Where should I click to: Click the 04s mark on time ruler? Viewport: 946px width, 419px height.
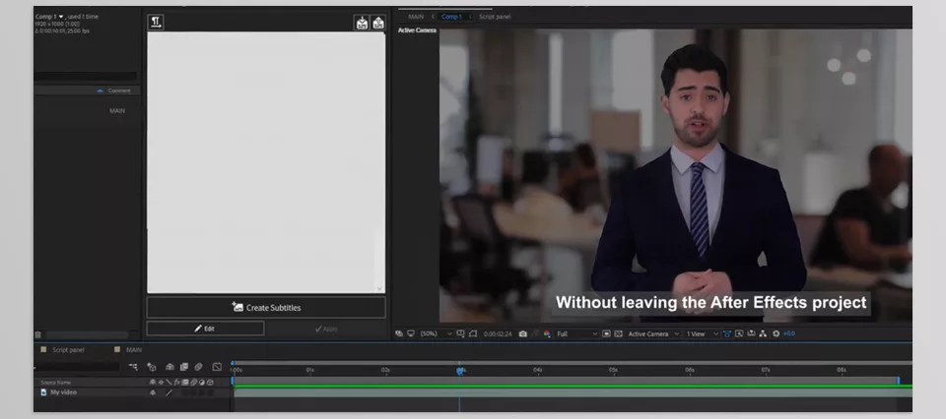click(537, 370)
